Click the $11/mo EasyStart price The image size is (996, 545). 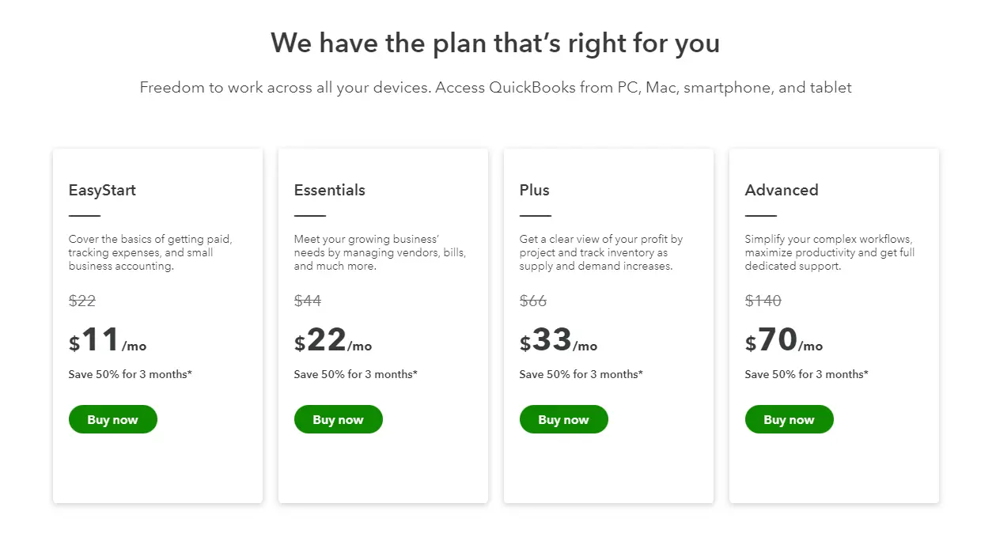point(107,341)
